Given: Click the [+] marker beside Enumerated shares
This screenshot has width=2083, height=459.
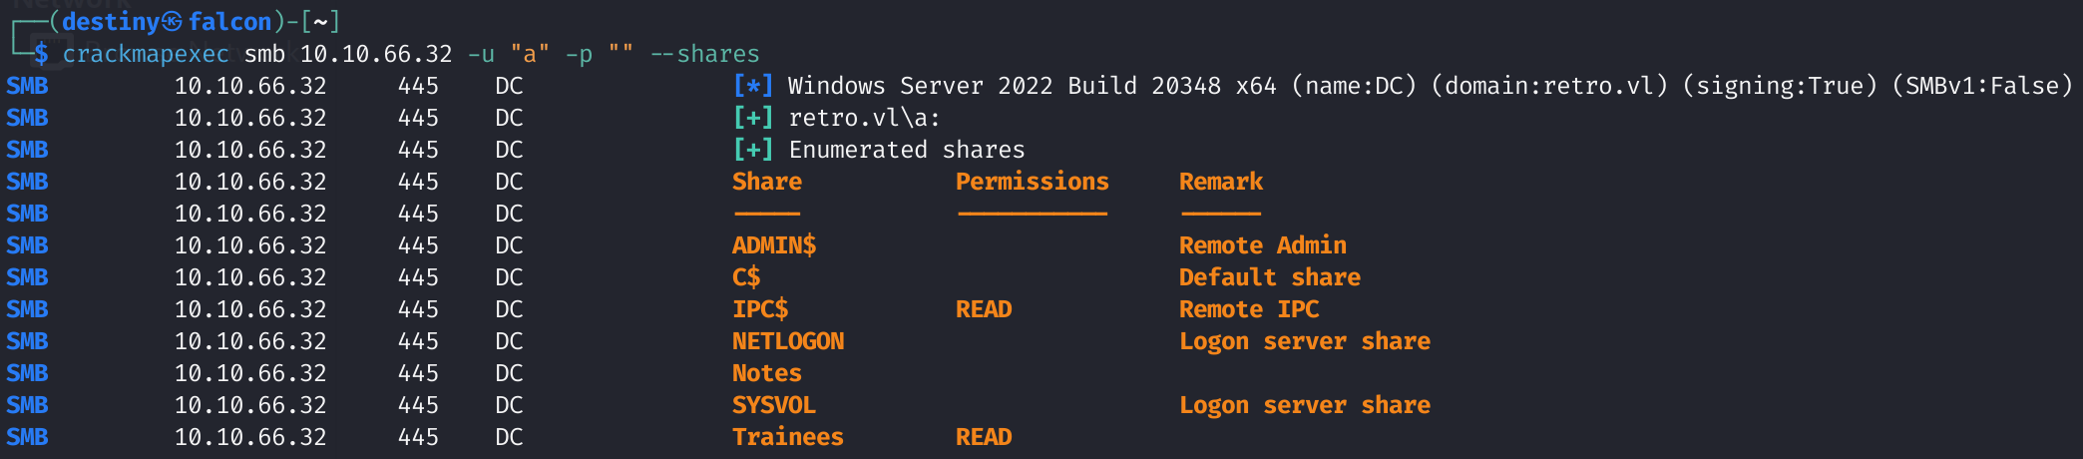Looking at the screenshot, I should (753, 150).
